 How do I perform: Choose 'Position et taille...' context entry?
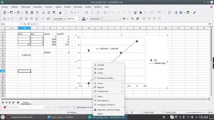[109, 78]
